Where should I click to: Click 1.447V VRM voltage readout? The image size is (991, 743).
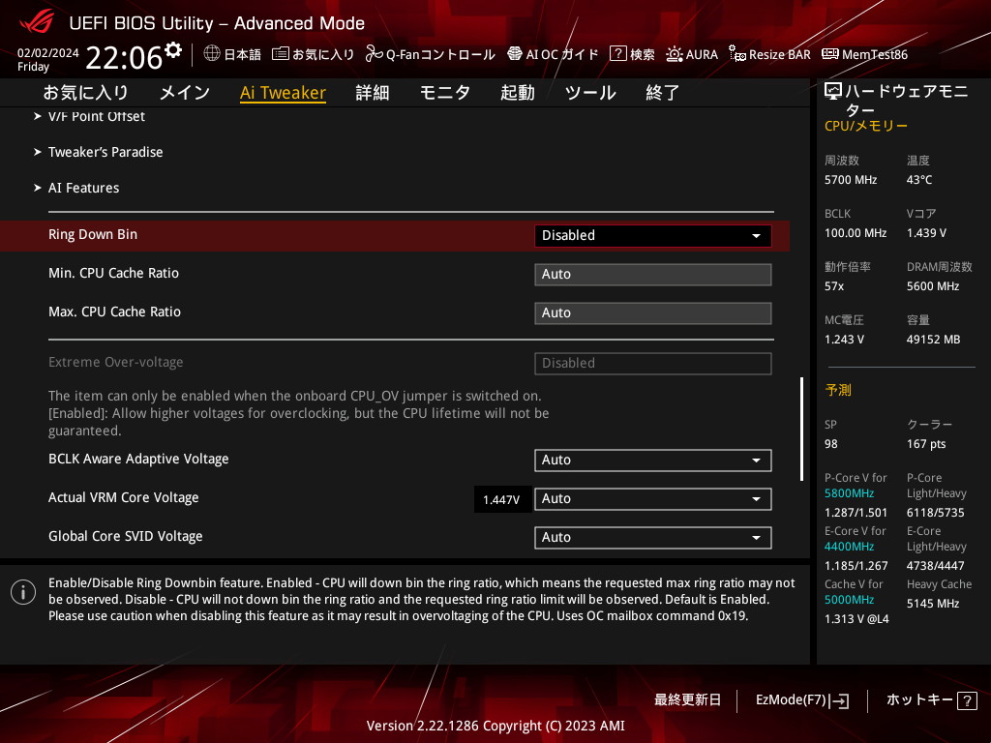point(502,500)
